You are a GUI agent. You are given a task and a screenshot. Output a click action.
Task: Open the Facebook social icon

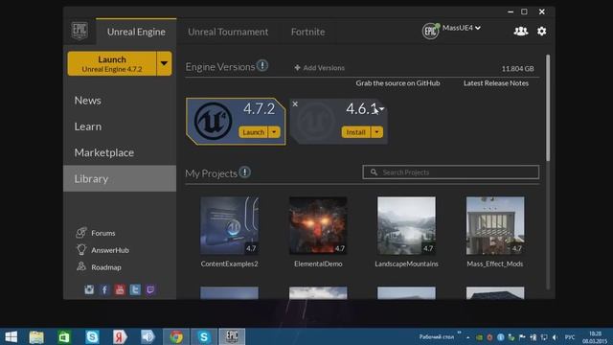click(x=104, y=289)
